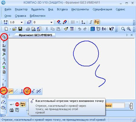
Task: Open the grid dropdown arrow
Action: point(77,22)
